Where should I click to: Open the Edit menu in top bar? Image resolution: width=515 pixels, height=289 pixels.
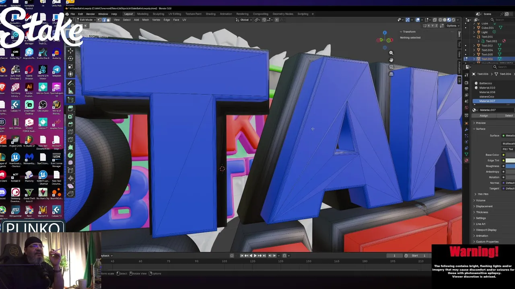[x=80, y=14]
